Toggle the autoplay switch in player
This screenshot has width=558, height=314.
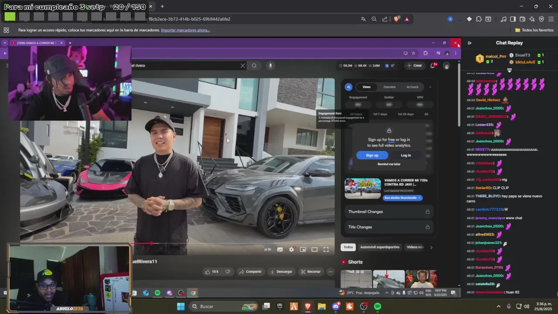[x=268, y=249]
